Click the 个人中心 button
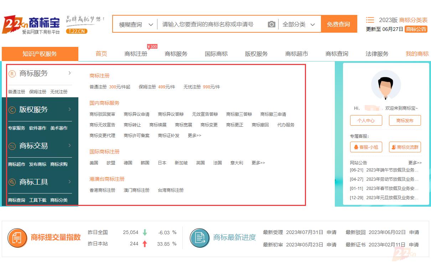This screenshot has height=267, width=431. (366, 120)
